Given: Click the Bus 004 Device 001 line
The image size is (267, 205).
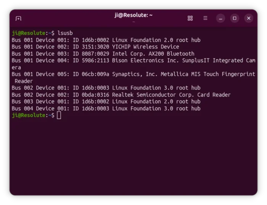Looking at the screenshot, I should coord(106,109).
